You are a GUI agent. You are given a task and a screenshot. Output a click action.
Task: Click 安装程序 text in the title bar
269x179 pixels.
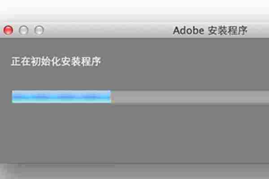click(x=228, y=30)
